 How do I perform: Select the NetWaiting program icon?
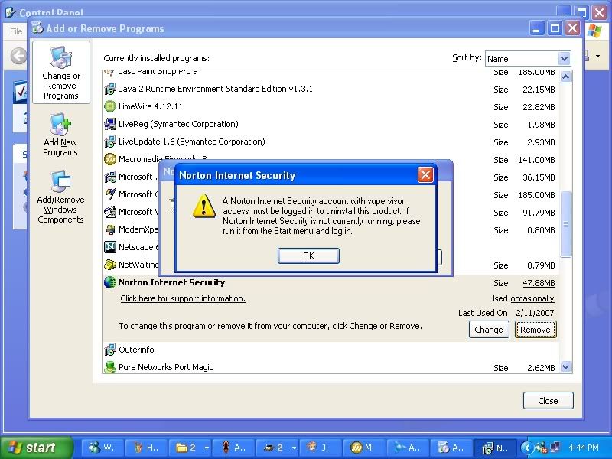coord(110,265)
